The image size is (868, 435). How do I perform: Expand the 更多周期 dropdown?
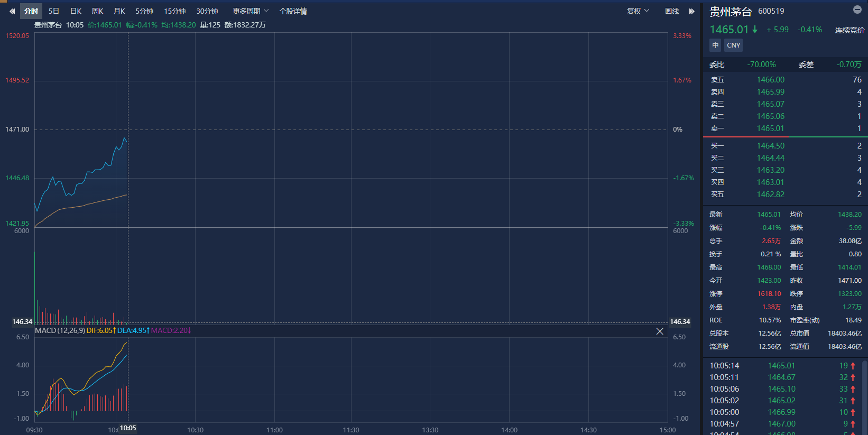click(251, 11)
